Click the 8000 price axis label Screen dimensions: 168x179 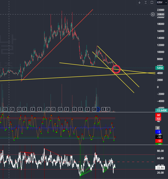click(x=160, y=59)
